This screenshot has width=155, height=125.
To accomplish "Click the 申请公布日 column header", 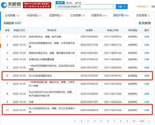I will [19, 30].
